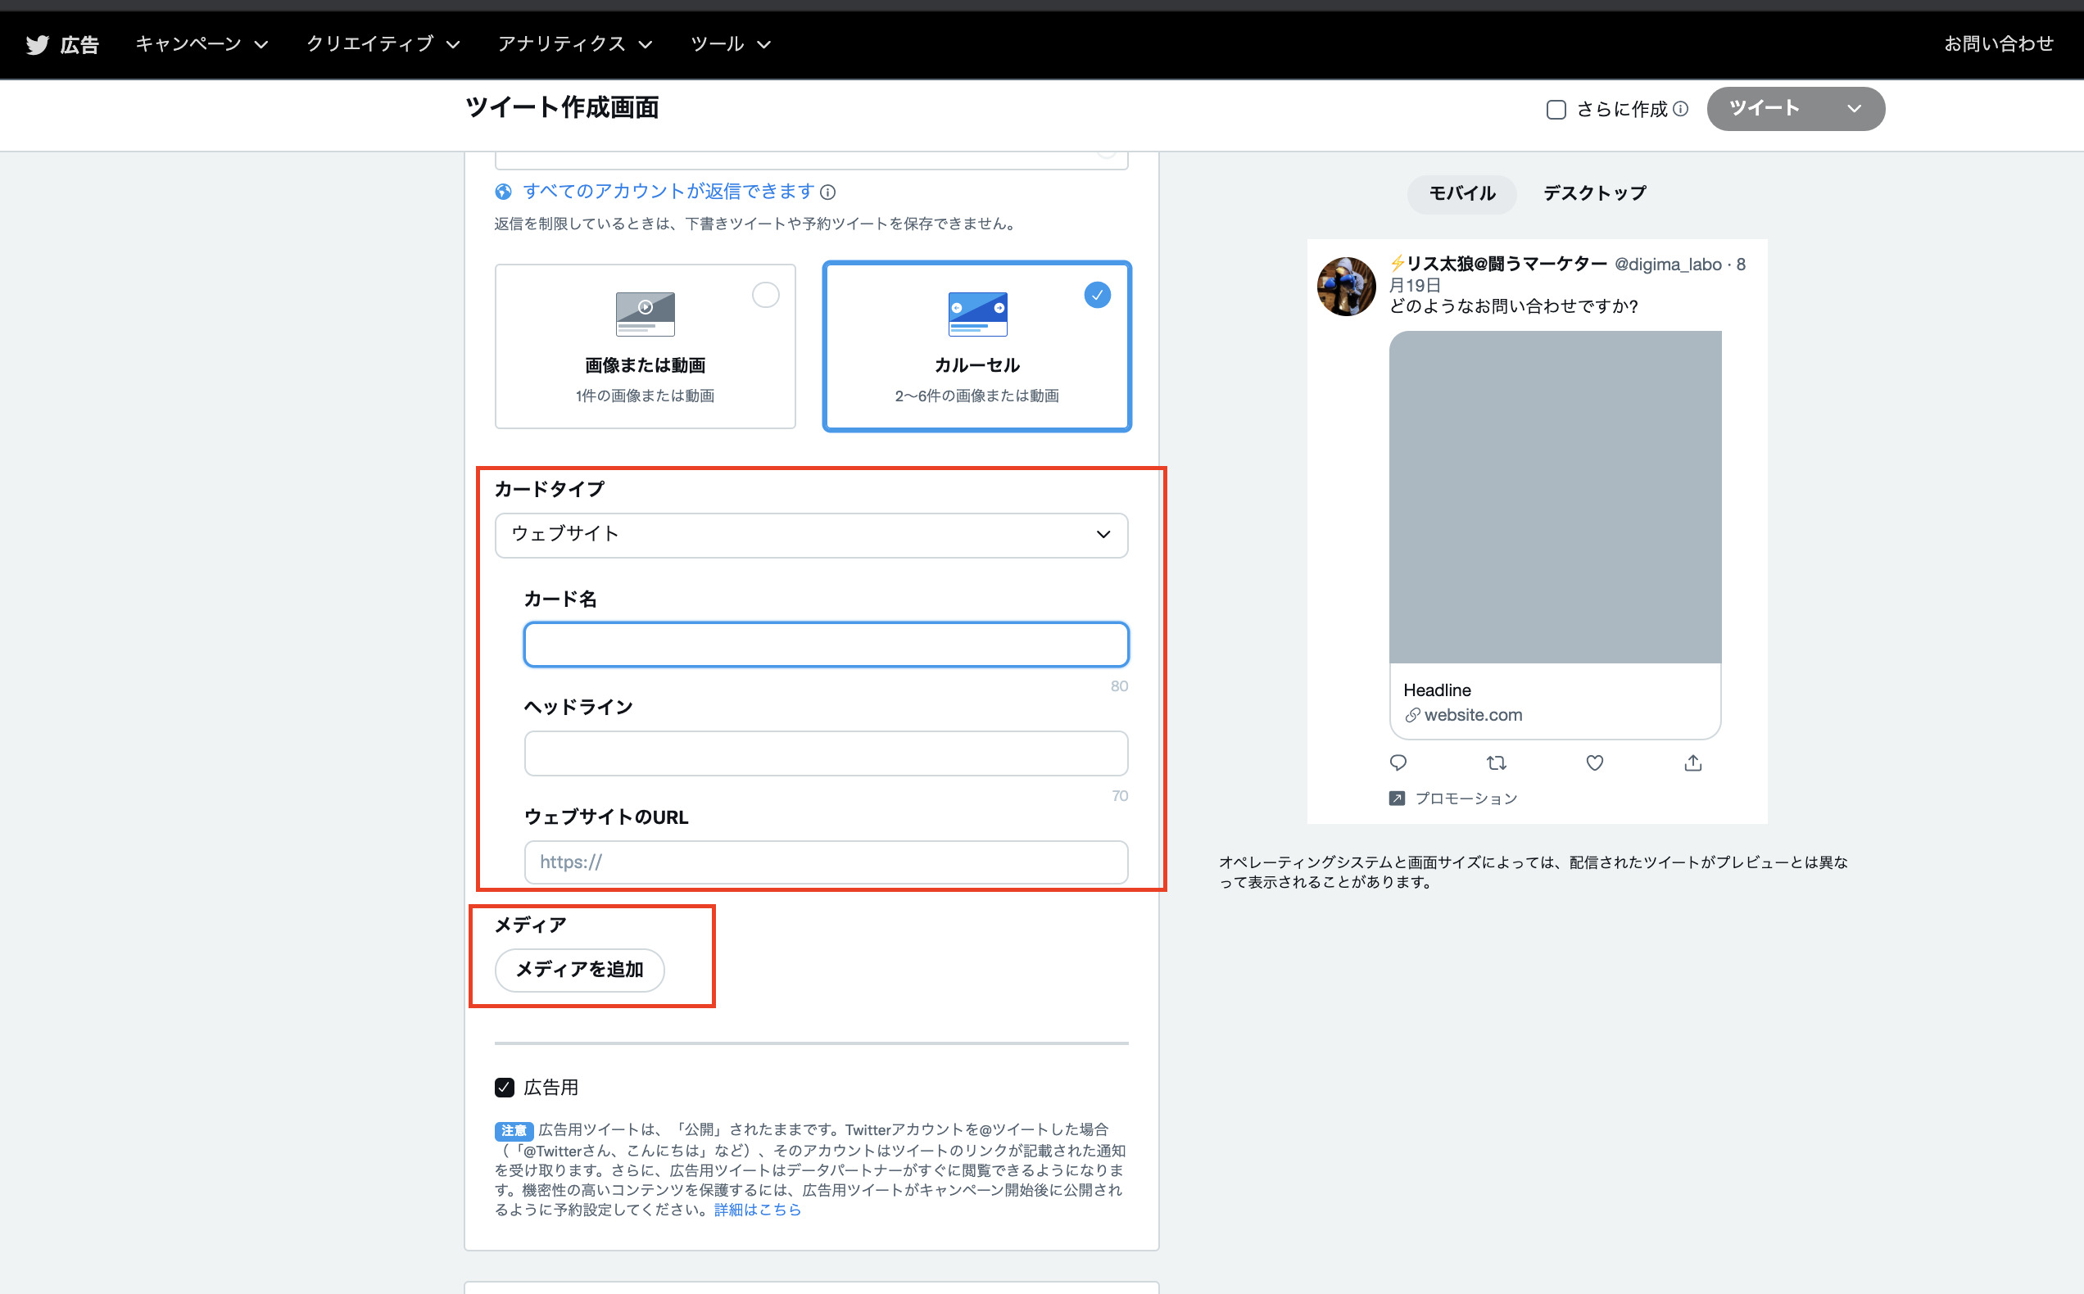Expand the ツイート button dropdown arrow
The height and width of the screenshot is (1294, 2084).
tap(1854, 109)
